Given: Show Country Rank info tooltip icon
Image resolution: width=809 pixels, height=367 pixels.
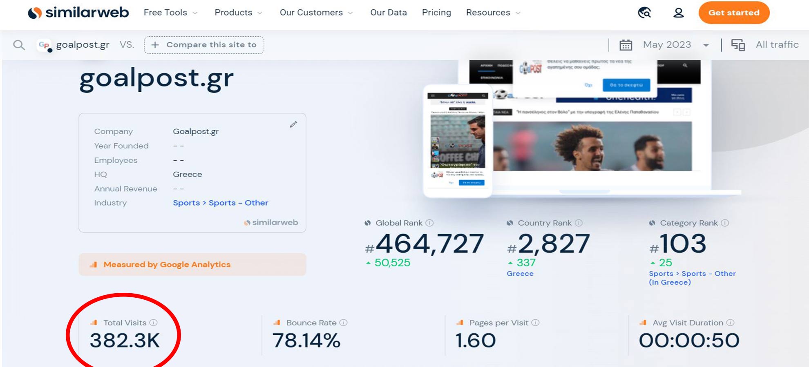Looking at the screenshot, I should [579, 223].
